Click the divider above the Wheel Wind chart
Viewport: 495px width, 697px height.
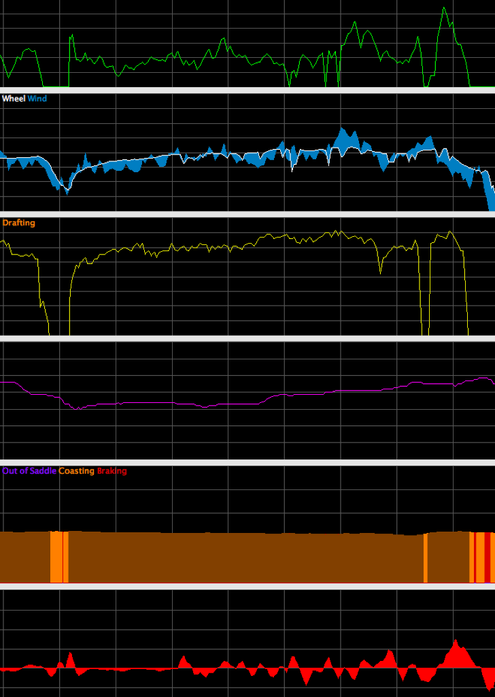pyautogui.click(x=247, y=90)
